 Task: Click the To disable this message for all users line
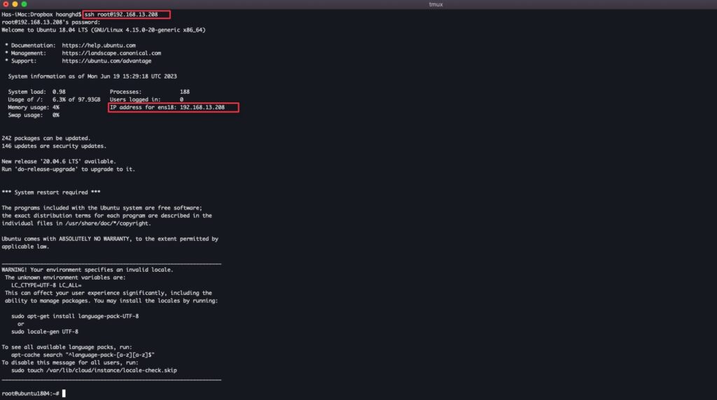point(70,363)
